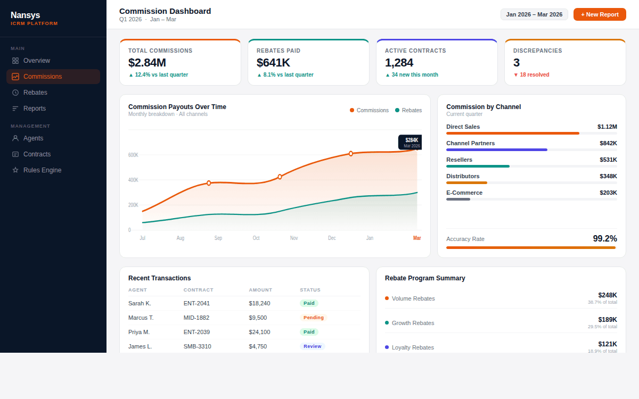Click the Commissions chart icon in sidebar
This screenshot has width=639, height=399.
coord(16,76)
